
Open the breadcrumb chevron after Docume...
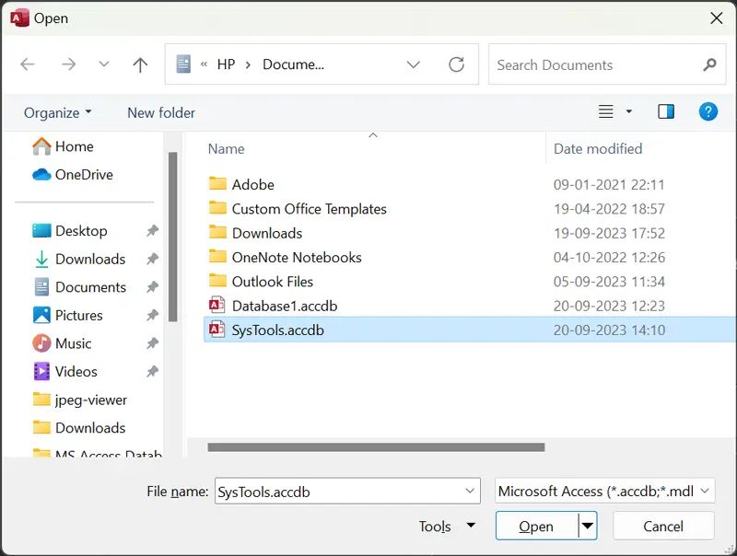click(x=414, y=64)
